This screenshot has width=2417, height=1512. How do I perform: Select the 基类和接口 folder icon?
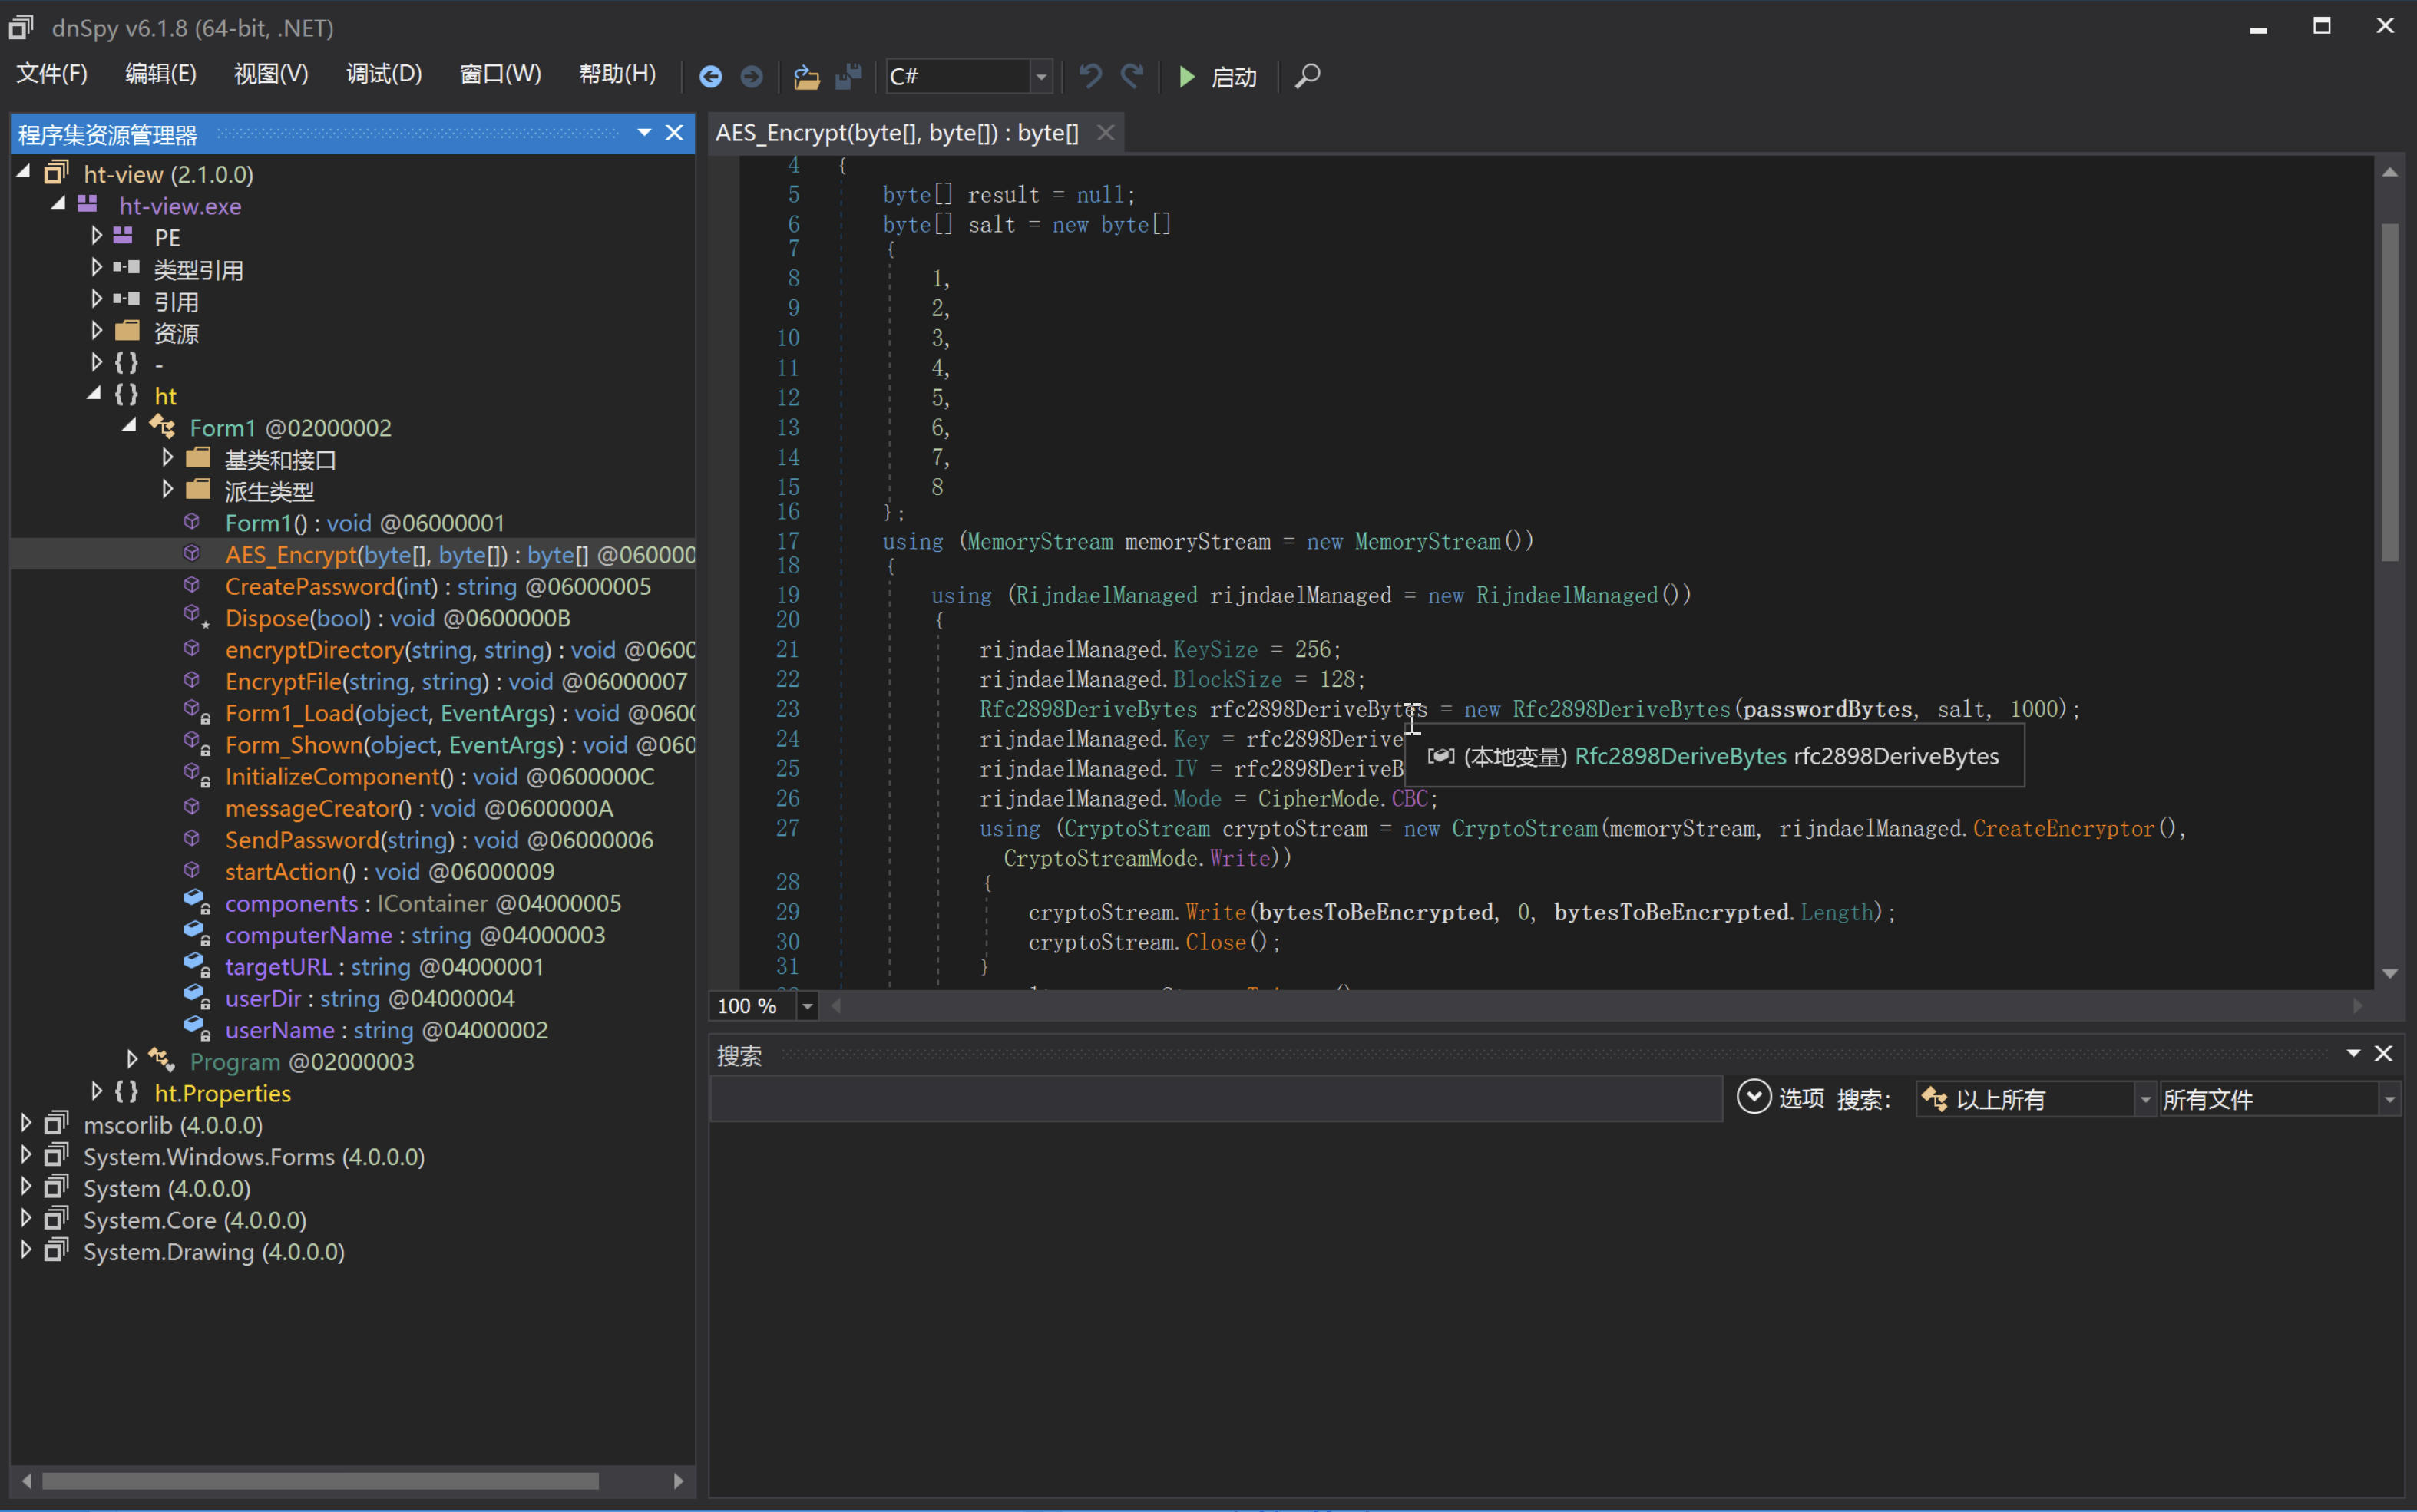click(x=198, y=458)
